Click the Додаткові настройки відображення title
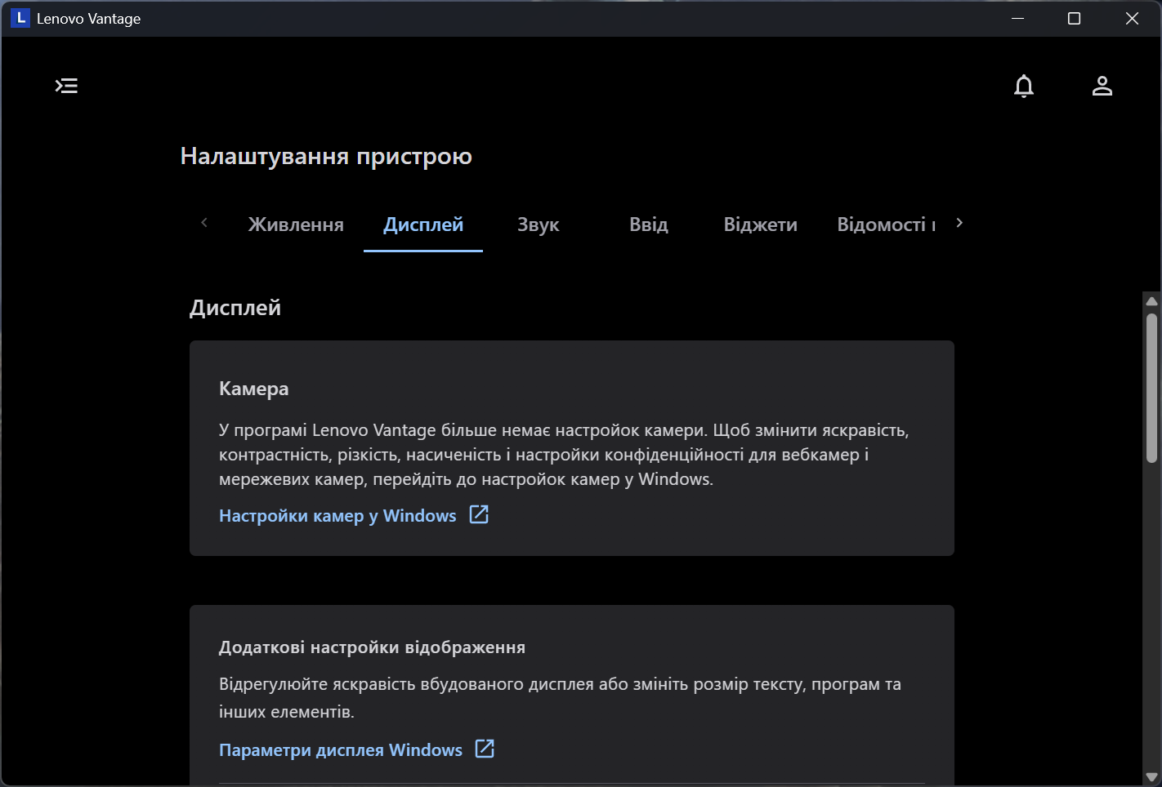Screen dimensions: 1162x787 [x=373, y=647]
